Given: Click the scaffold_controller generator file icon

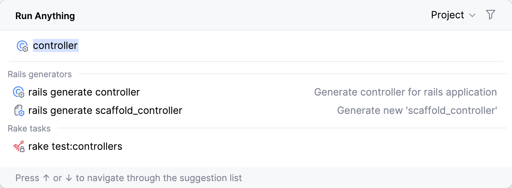Looking at the screenshot, I should tap(19, 111).
